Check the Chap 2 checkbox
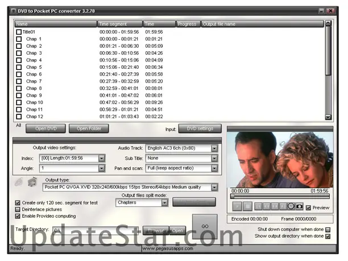The height and width of the screenshot is (261, 348). tap(19, 46)
